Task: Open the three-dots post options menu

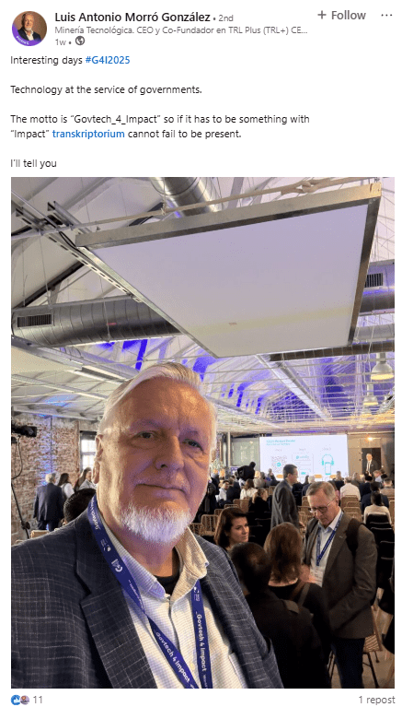Action: (386, 16)
